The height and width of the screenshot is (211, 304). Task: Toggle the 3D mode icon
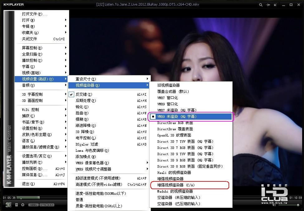pos(8,205)
